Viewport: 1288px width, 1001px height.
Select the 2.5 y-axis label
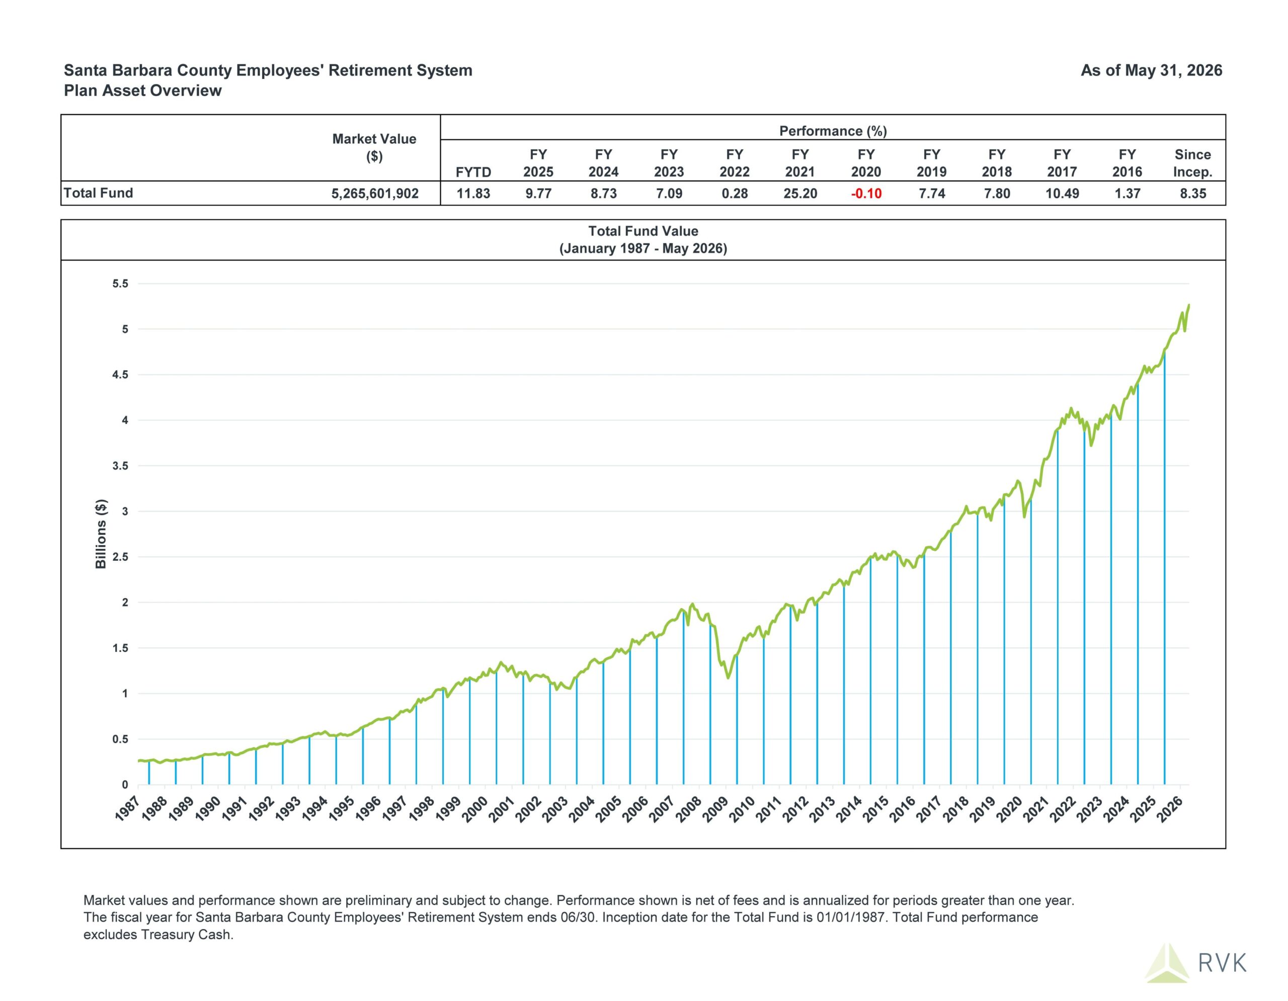tap(120, 557)
